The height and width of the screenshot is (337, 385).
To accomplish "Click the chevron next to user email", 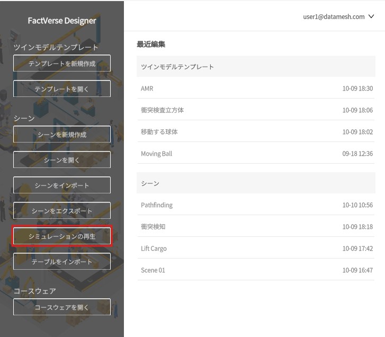I will [x=371, y=16].
